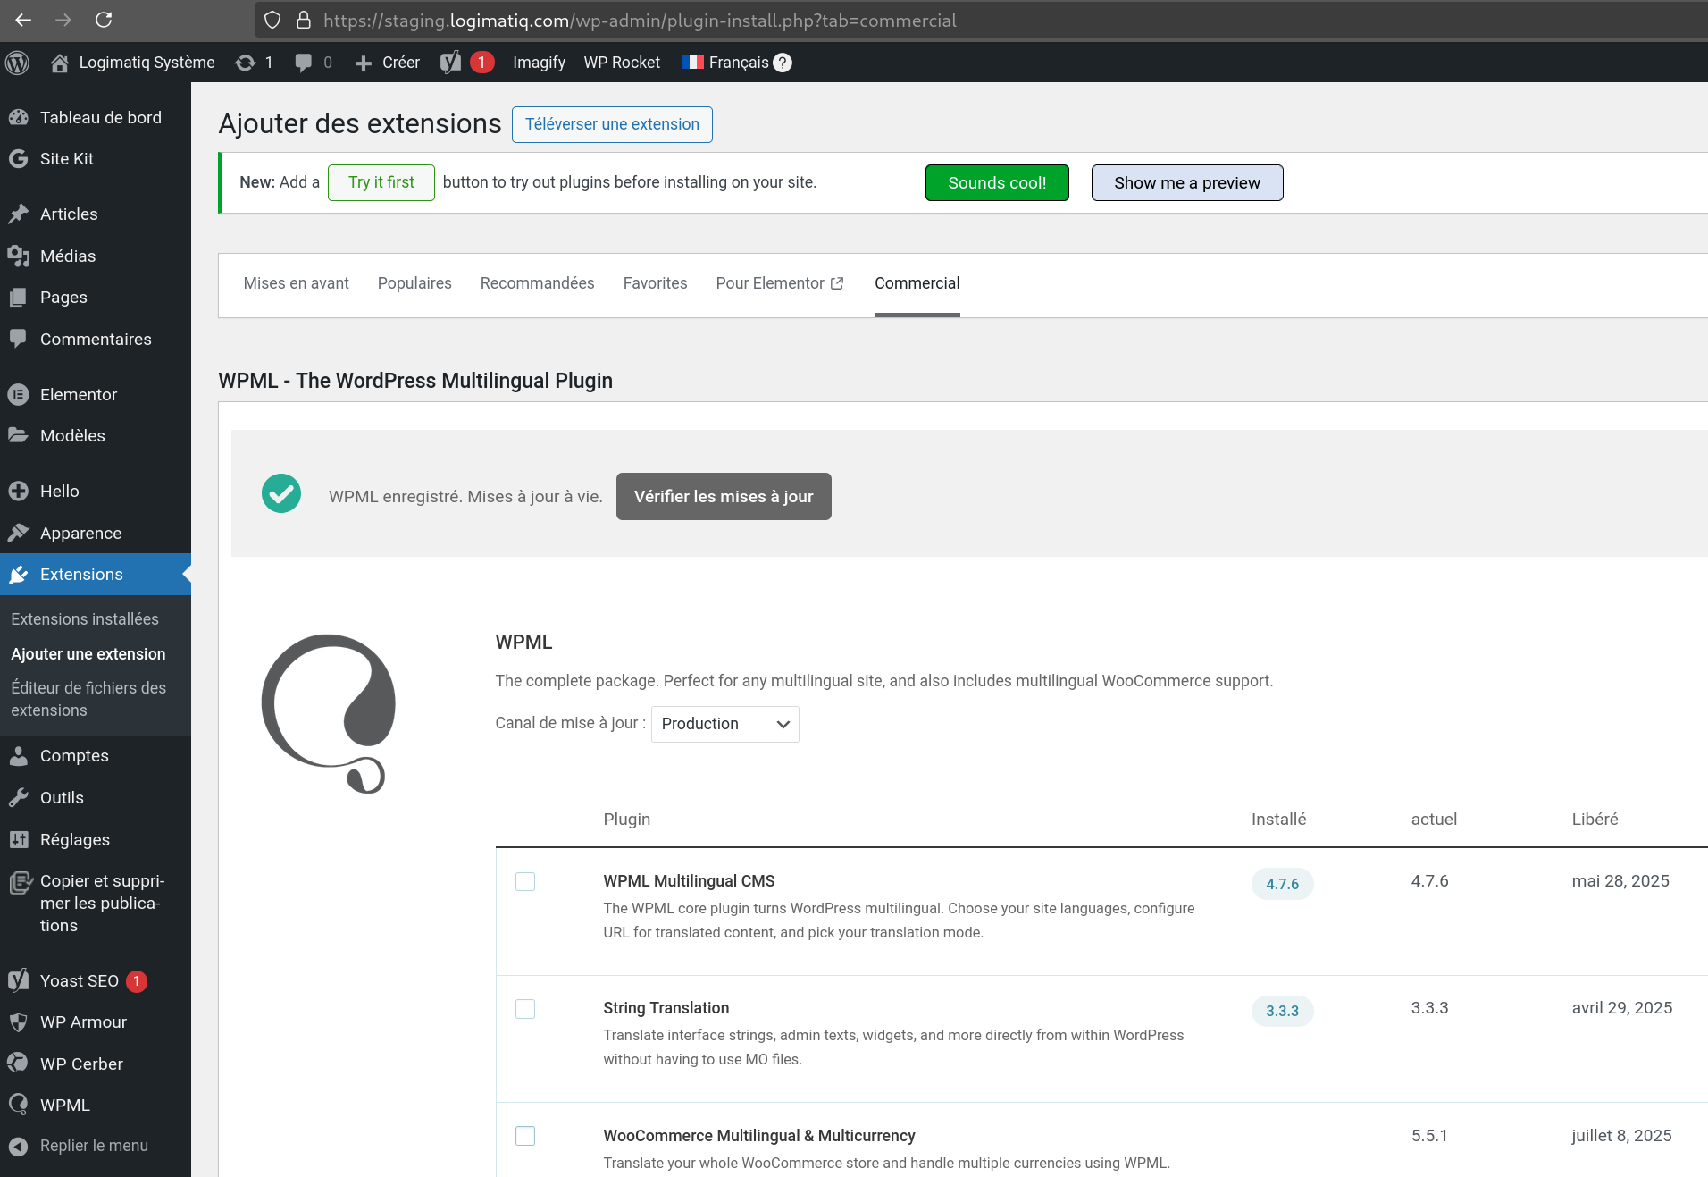Open the WPML sidebar icon
1708x1177 pixels.
point(19,1105)
